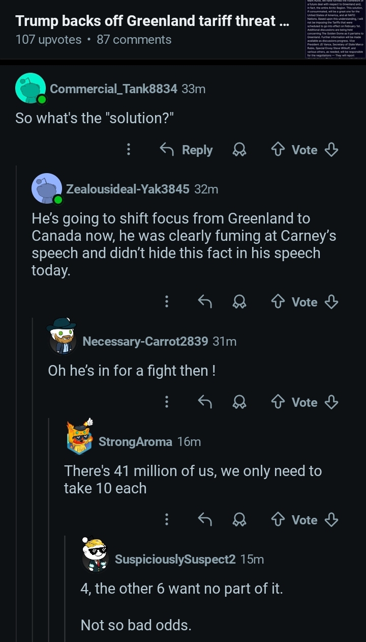Screen dimensions: 366x642
Task: Tap Necessary-Carrot2839's avatar
Action: 63,336
